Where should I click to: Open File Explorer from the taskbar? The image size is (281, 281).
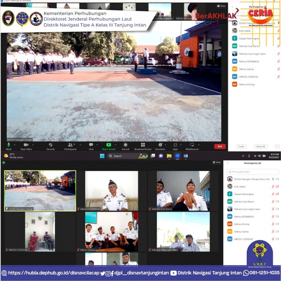(169, 156)
